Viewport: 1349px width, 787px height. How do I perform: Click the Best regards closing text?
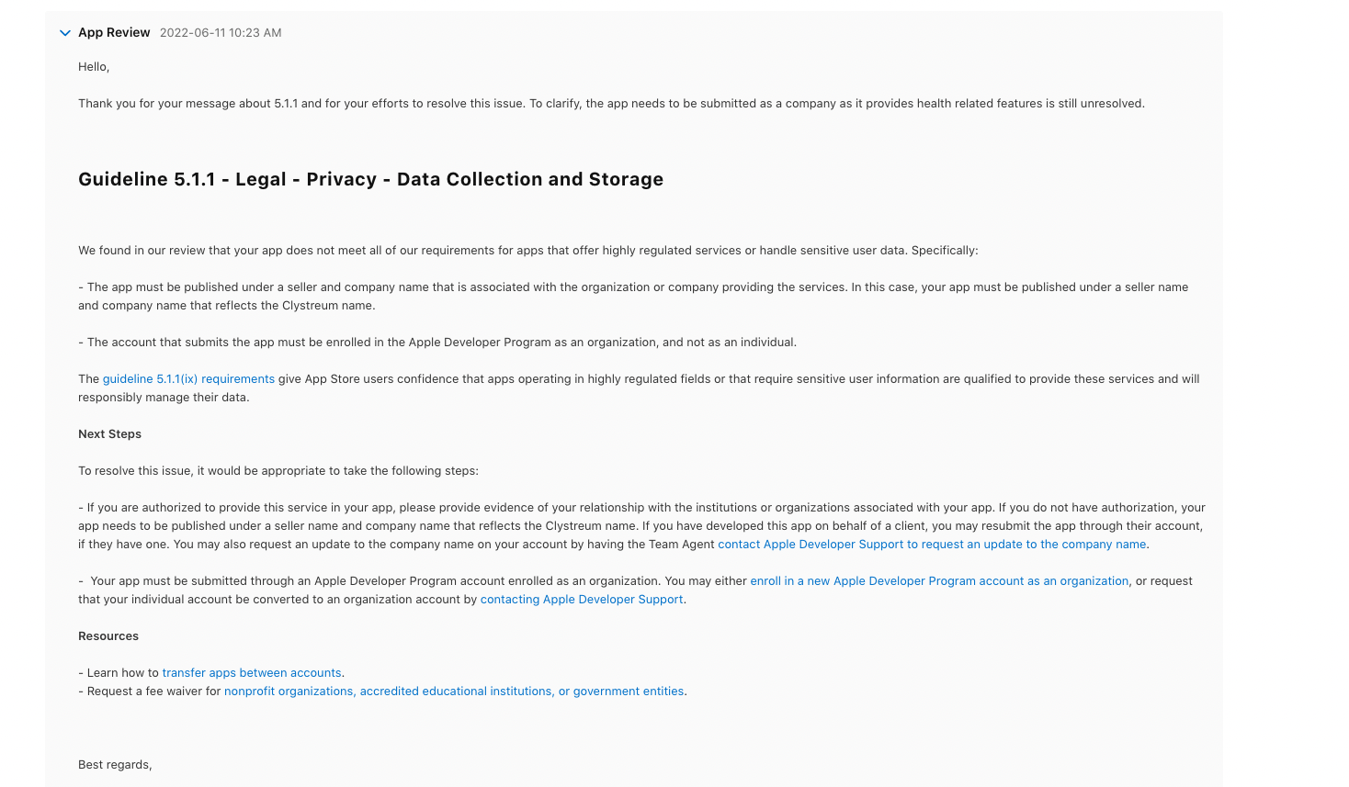[x=115, y=765]
